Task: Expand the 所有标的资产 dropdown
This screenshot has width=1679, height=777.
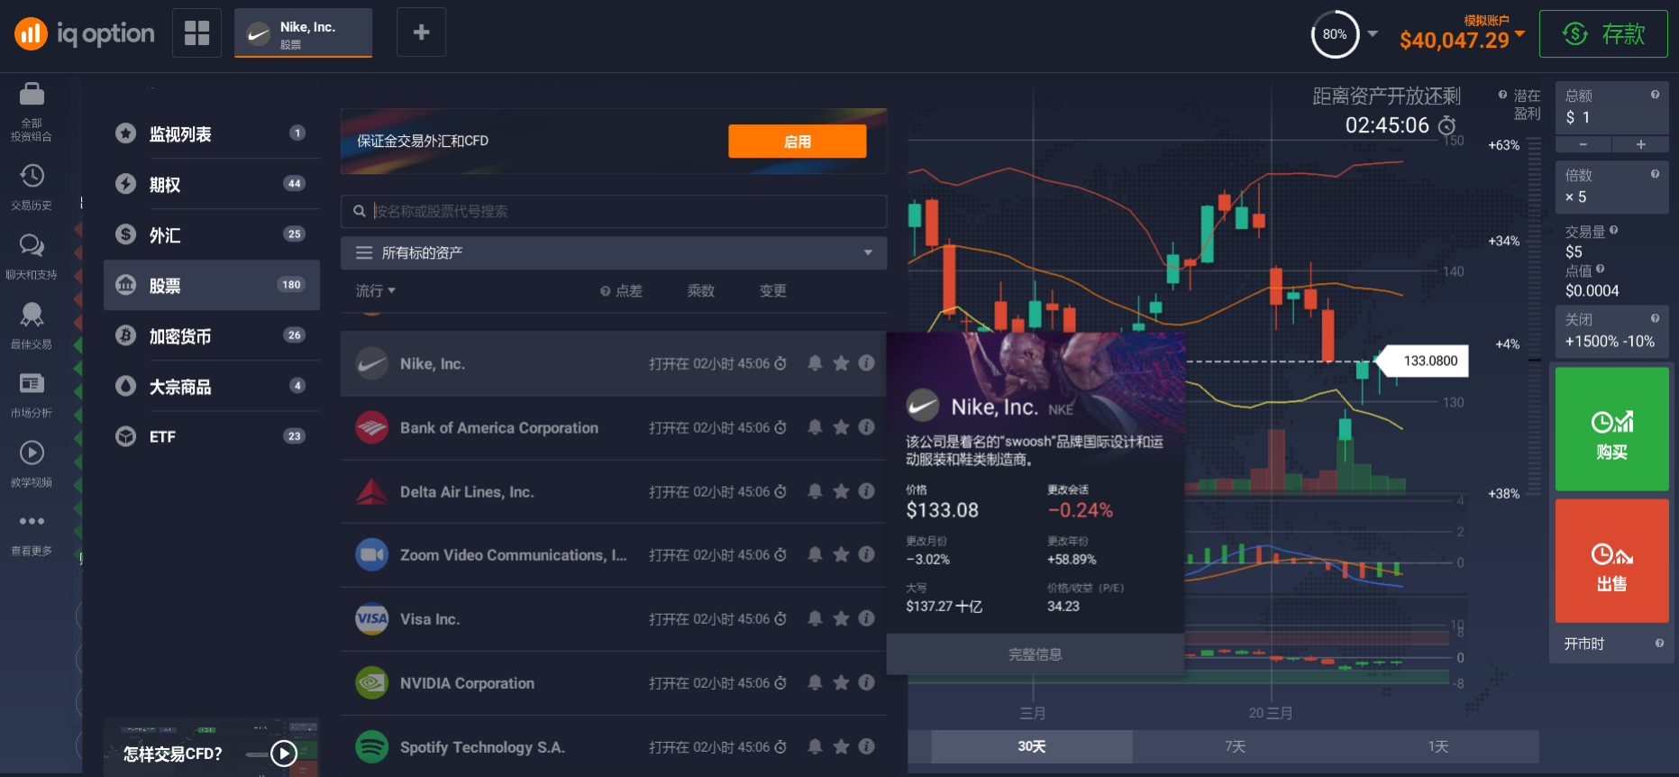Action: pyautogui.click(x=614, y=253)
